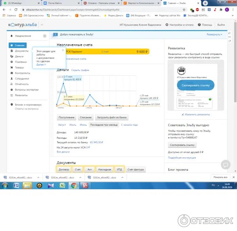
Task: Click Загрузить файл из банка button
Action: coord(112,117)
